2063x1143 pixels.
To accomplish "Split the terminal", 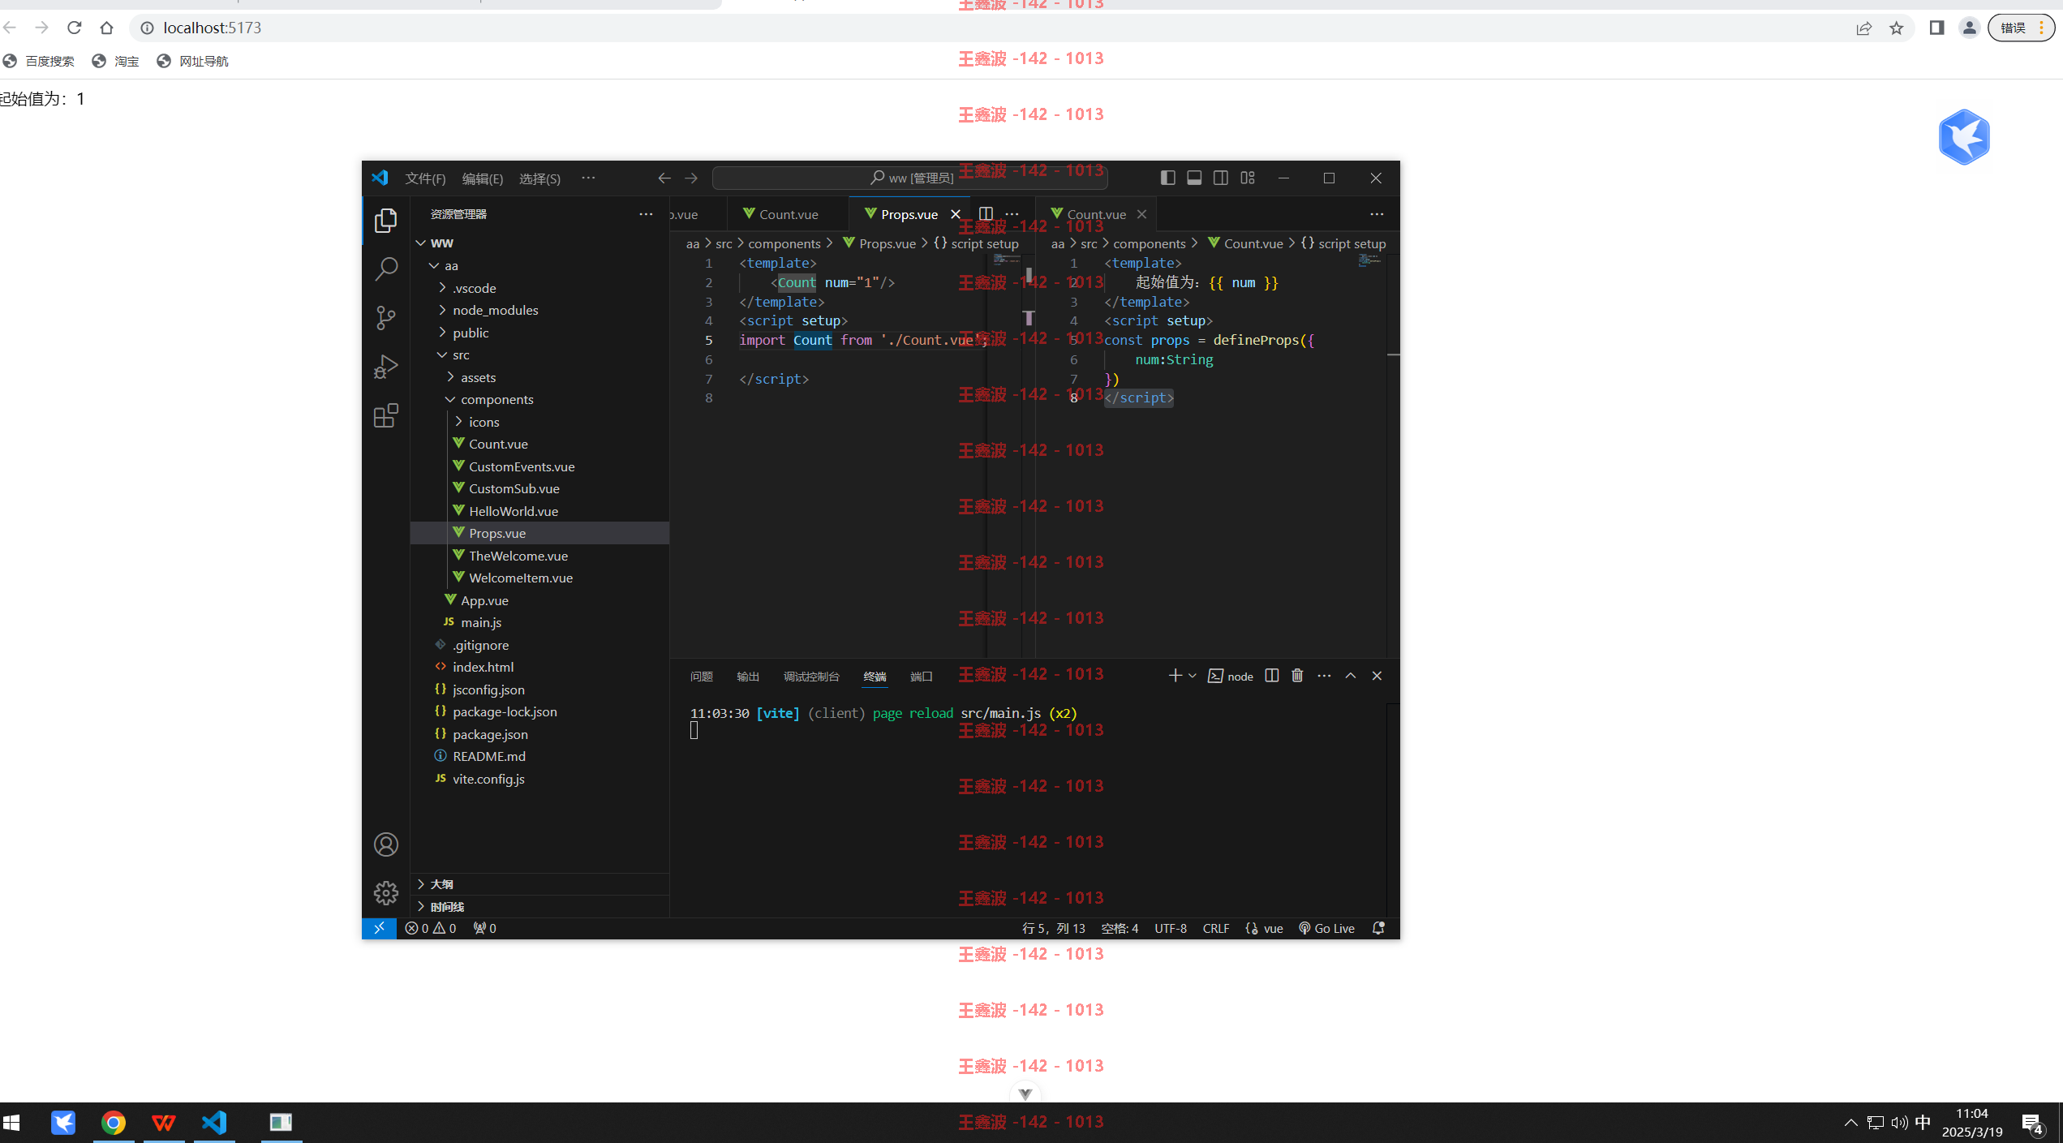I will click(x=1272, y=676).
